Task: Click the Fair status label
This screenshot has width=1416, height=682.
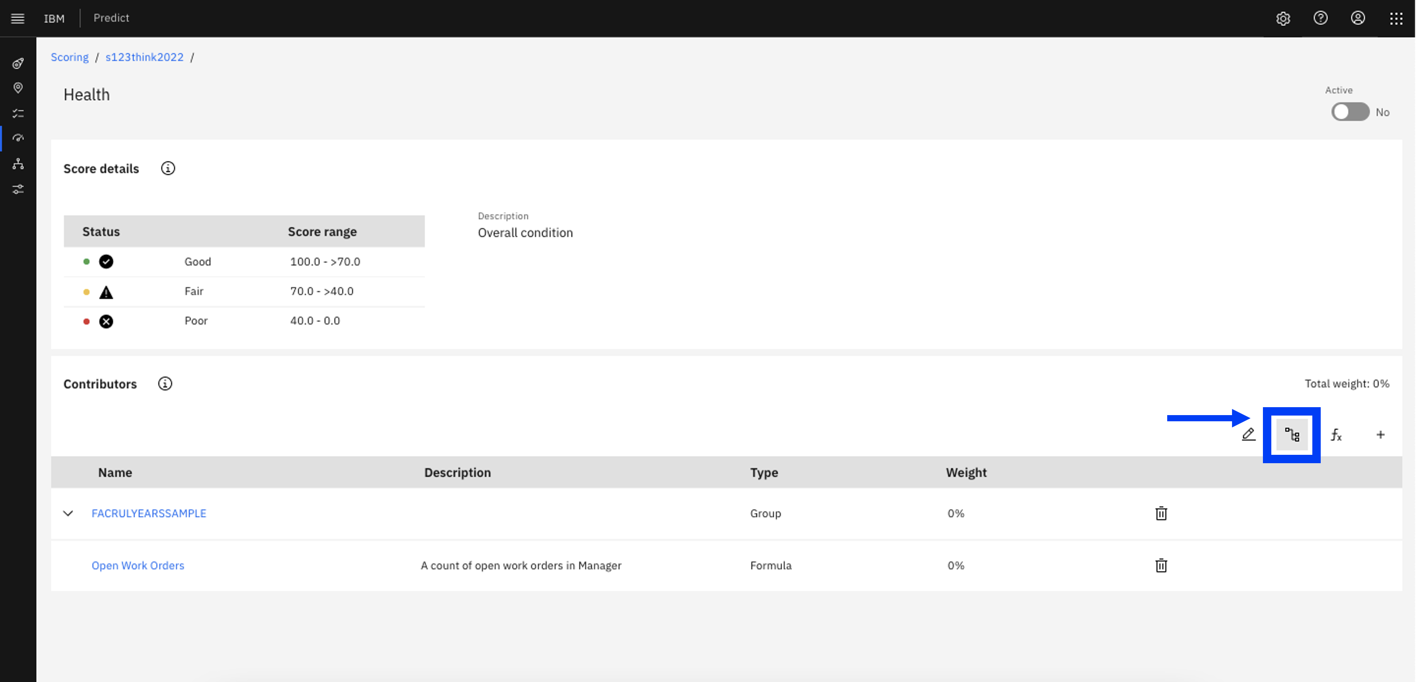Action: coord(194,291)
